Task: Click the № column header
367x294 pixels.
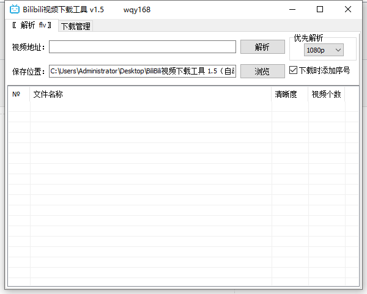Action: (x=17, y=95)
